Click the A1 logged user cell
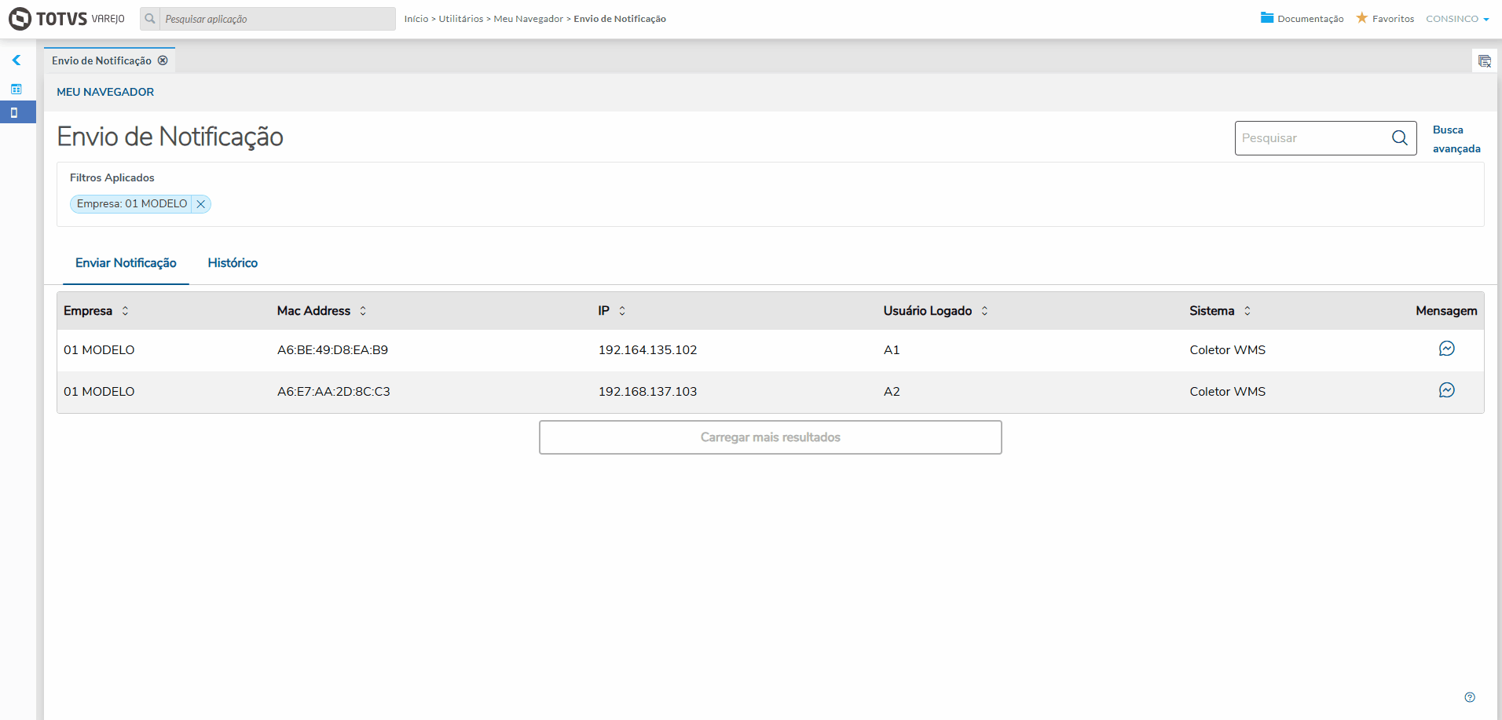Screen dimensions: 1502x720 (x=892, y=350)
